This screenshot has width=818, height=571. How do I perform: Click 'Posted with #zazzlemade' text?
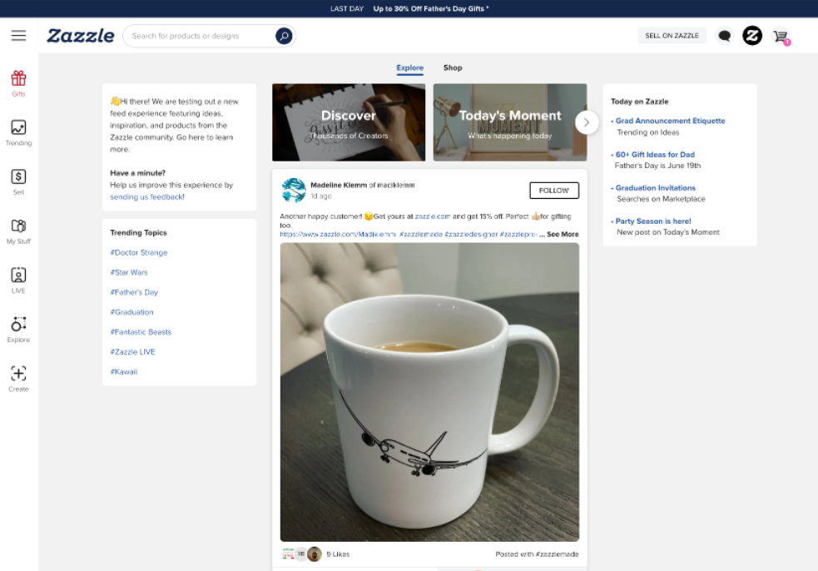(537, 554)
